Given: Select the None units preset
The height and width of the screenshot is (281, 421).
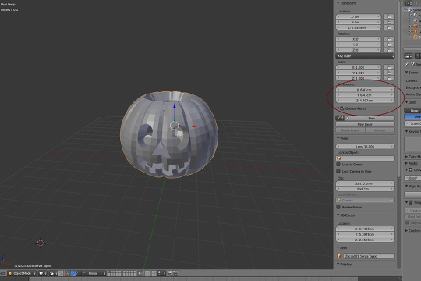Looking at the screenshot, I should 413,111.
